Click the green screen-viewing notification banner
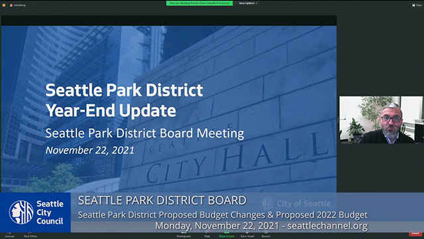The height and width of the screenshot is (239, 424). [199, 3]
